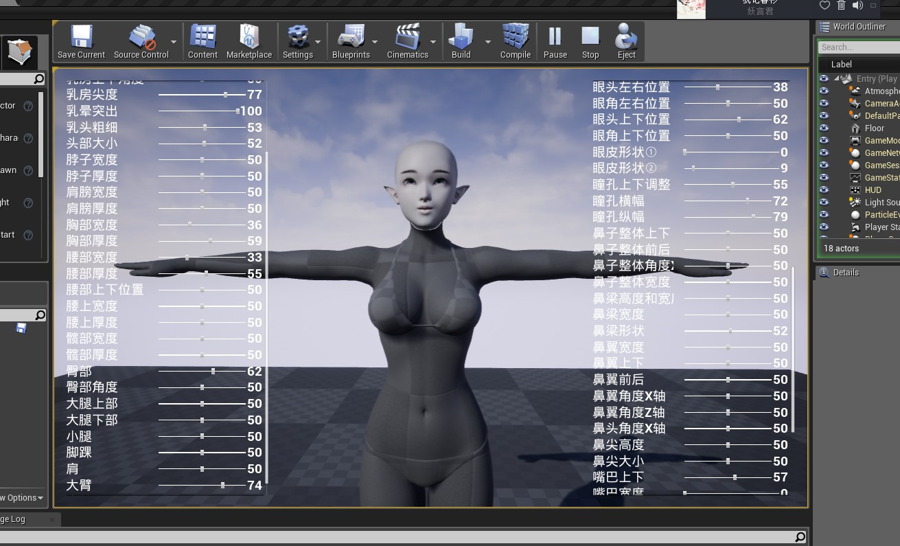Image resolution: width=900 pixels, height=546 pixels.
Task: Collapse the Entry (Play) tree node
Action: pos(837,79)
